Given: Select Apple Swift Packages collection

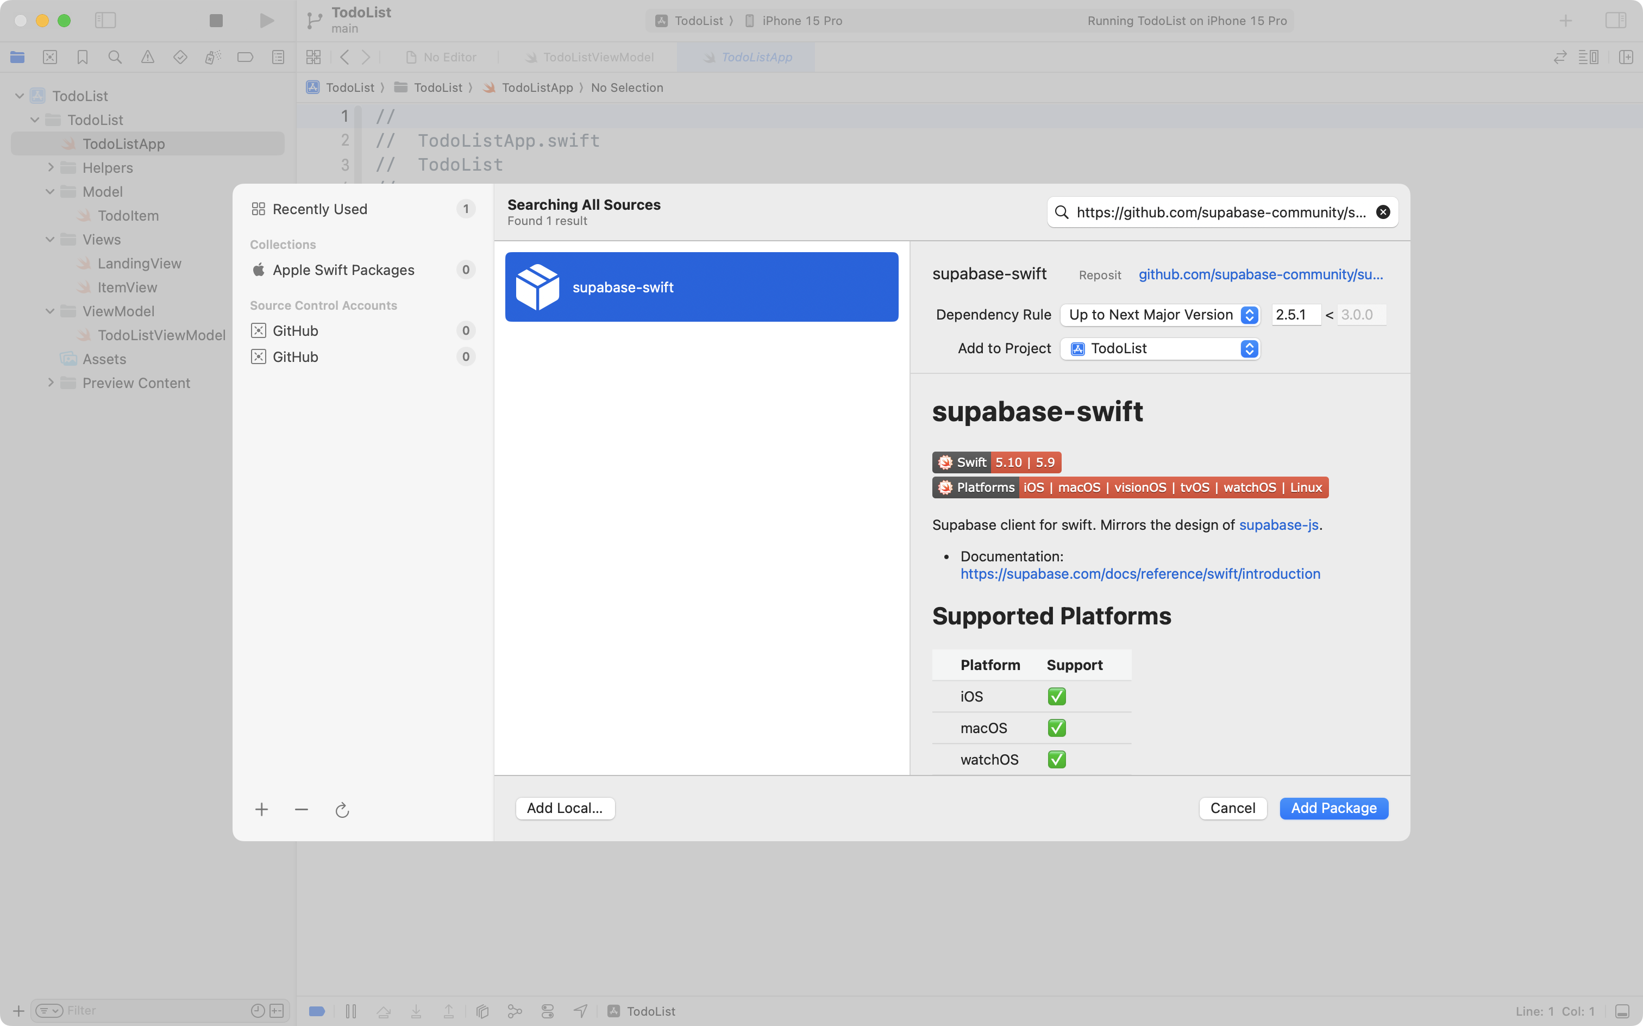Looking at the screenshot, I should 343,270.
